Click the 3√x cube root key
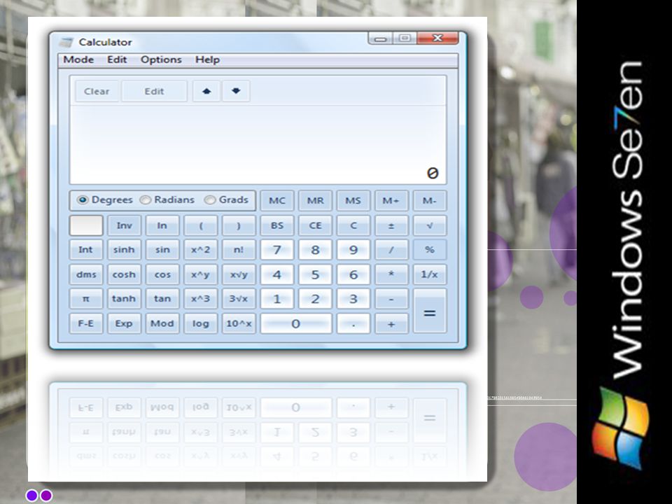Viewport: 672px width, 504px height. tap(239, 299)
